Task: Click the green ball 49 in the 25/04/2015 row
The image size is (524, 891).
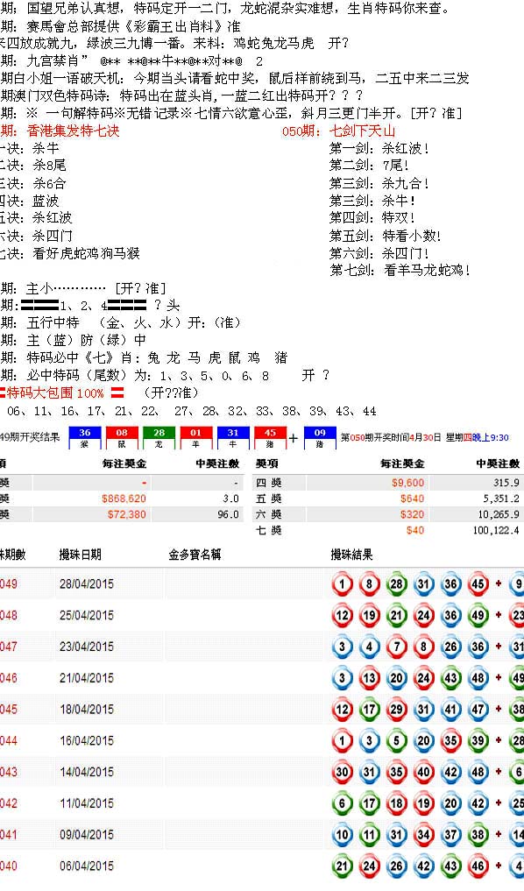Action: point(478,615)
